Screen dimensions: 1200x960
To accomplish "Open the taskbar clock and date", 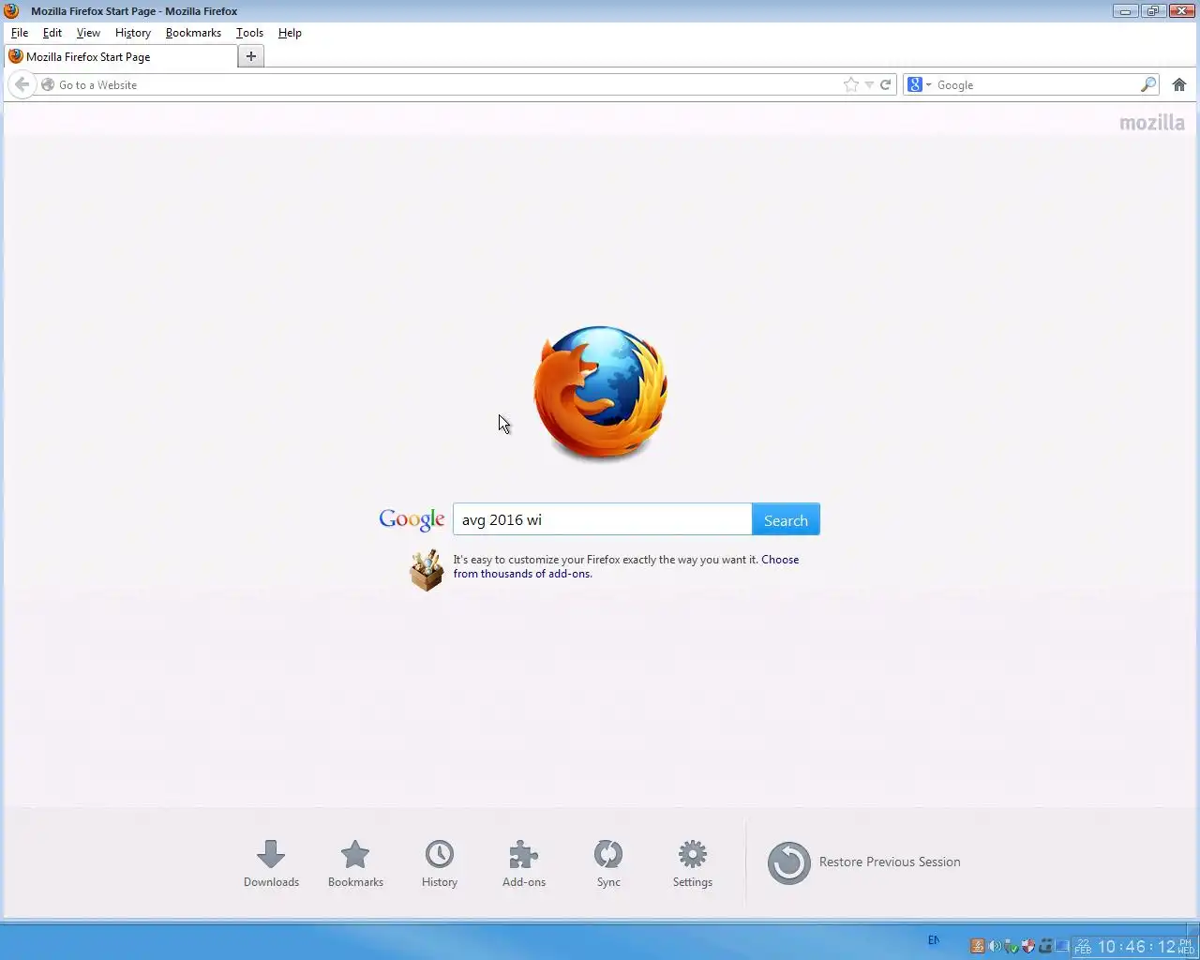I will (1135, 947).
